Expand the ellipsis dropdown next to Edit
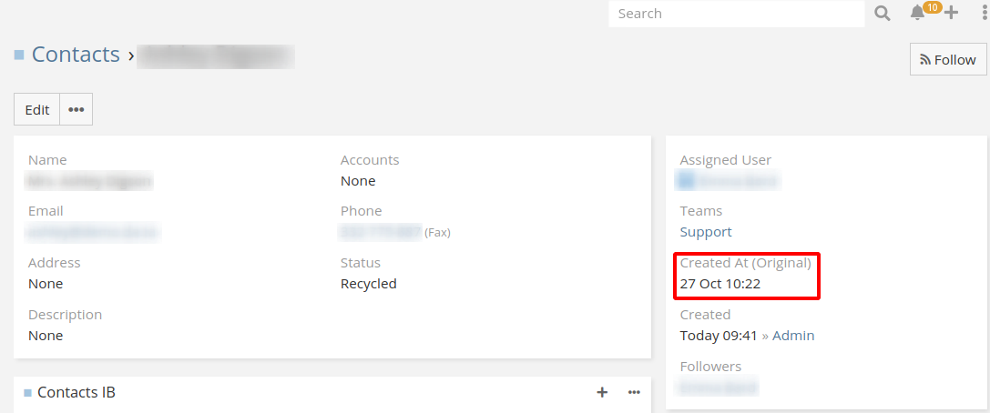990x413 pixels. 76,109
